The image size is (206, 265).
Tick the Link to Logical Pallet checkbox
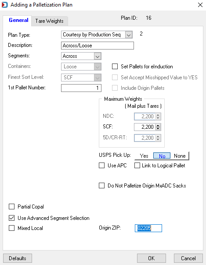pos(137,166)
